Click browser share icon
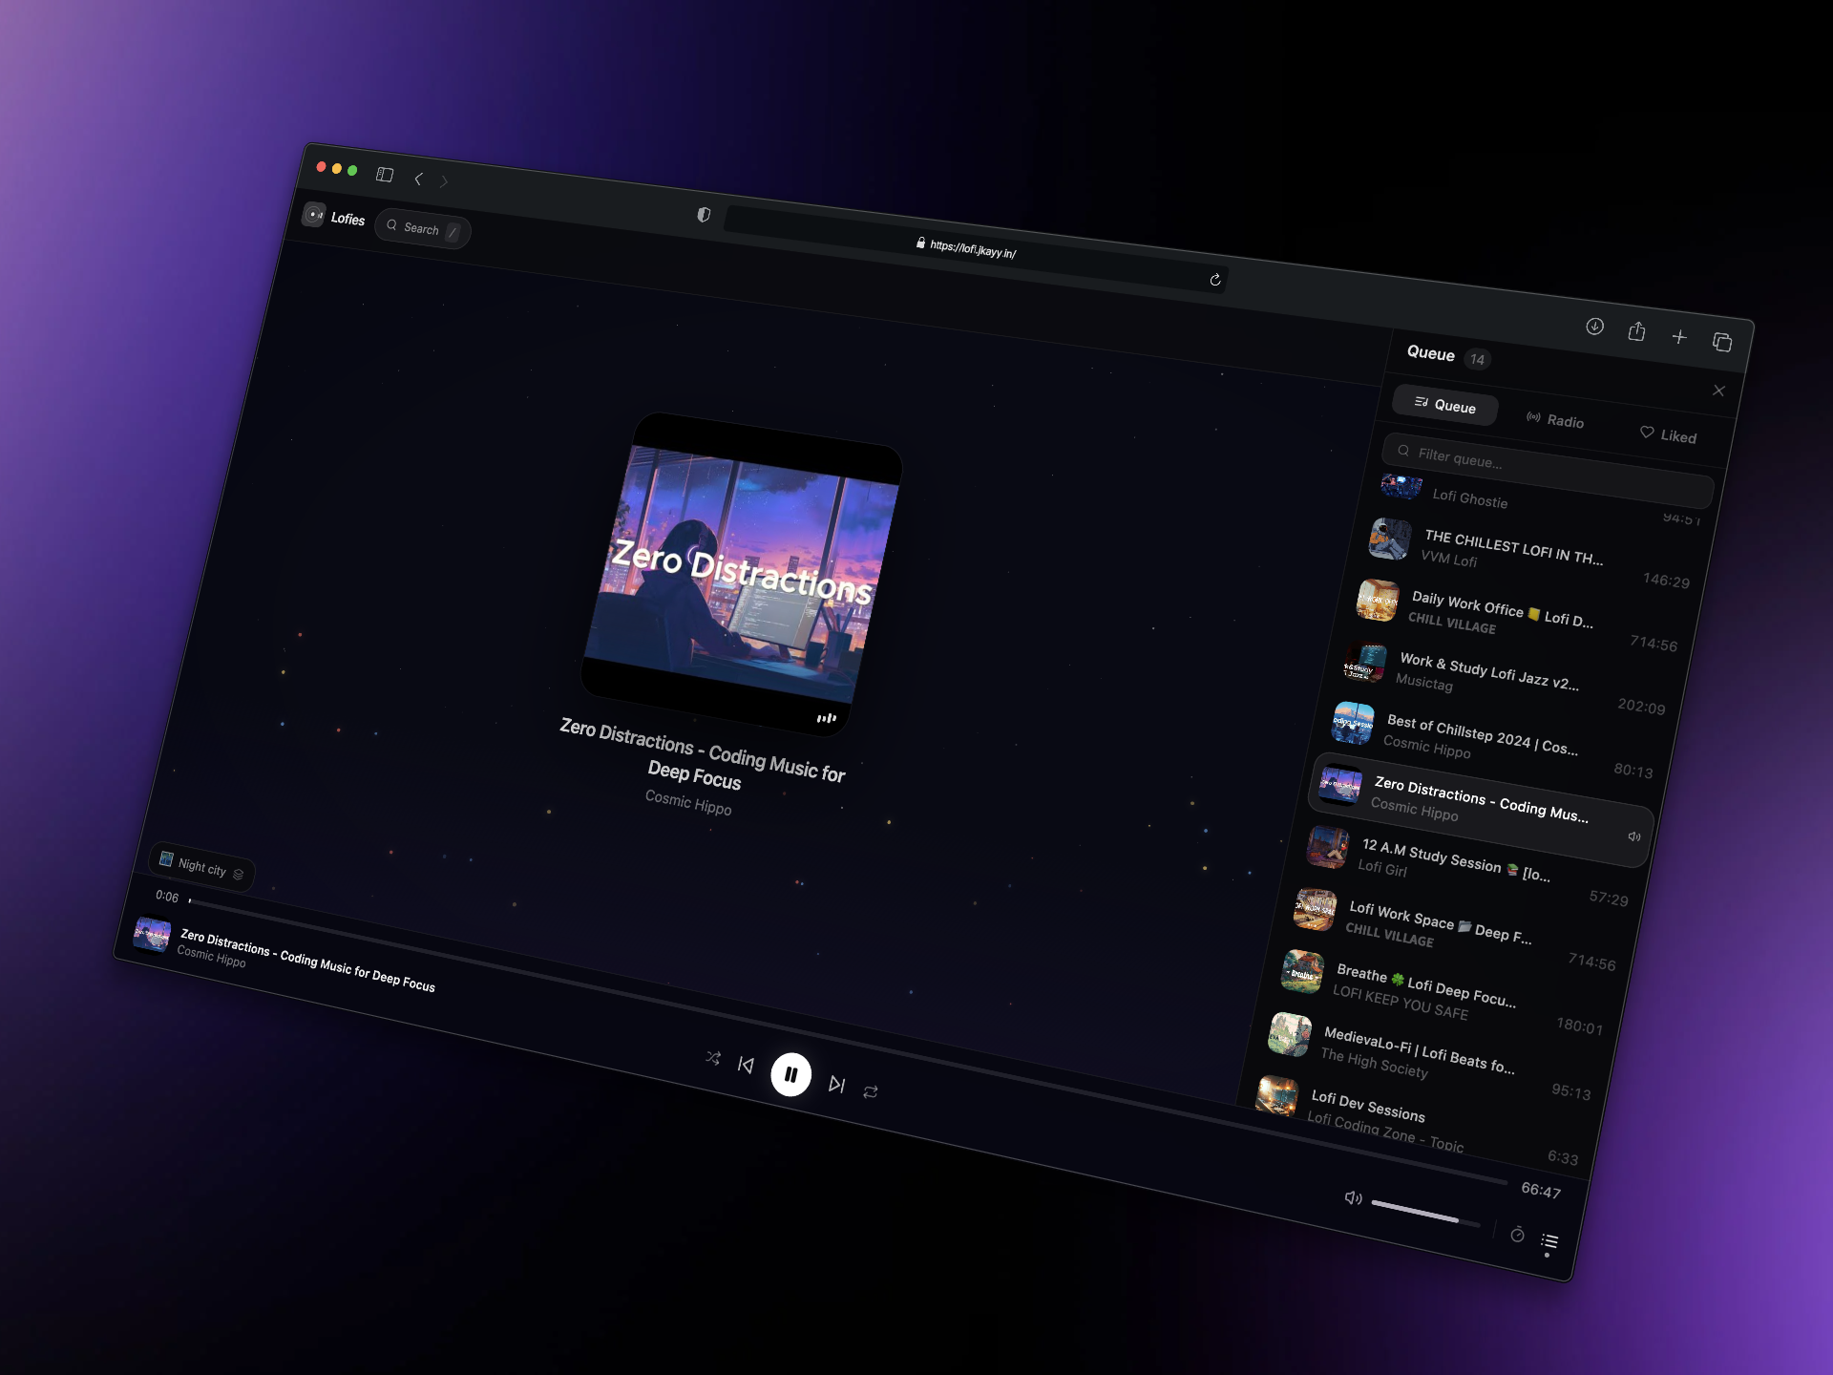Image resolution: width=1833 pixels, height=1375 pixels. point(1636,331)
